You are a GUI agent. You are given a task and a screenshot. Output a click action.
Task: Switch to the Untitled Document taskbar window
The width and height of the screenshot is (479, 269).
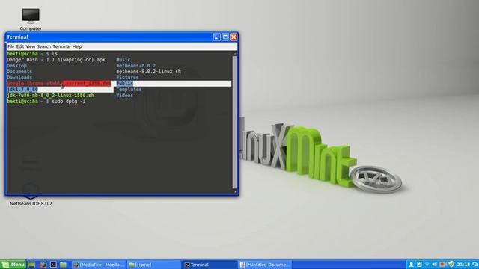coord(264,265)
